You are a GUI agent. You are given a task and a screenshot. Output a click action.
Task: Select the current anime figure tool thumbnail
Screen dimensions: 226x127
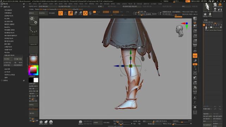pos(207,7)
